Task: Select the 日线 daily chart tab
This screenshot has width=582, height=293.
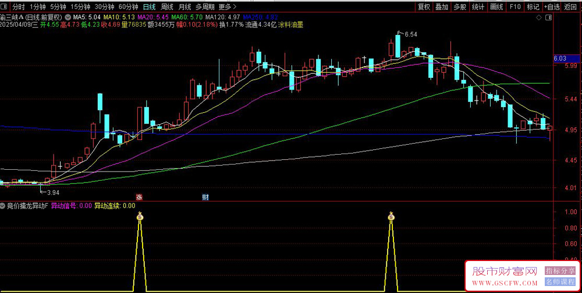Action: point(150,6)
